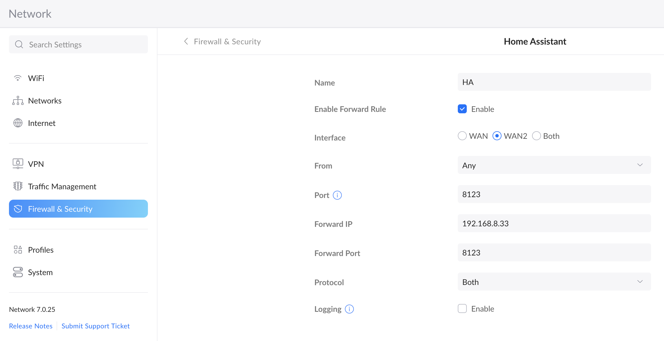Click the Home Assistant page title
The height and width of the screenshot is (341, 664).
point(535,42)
